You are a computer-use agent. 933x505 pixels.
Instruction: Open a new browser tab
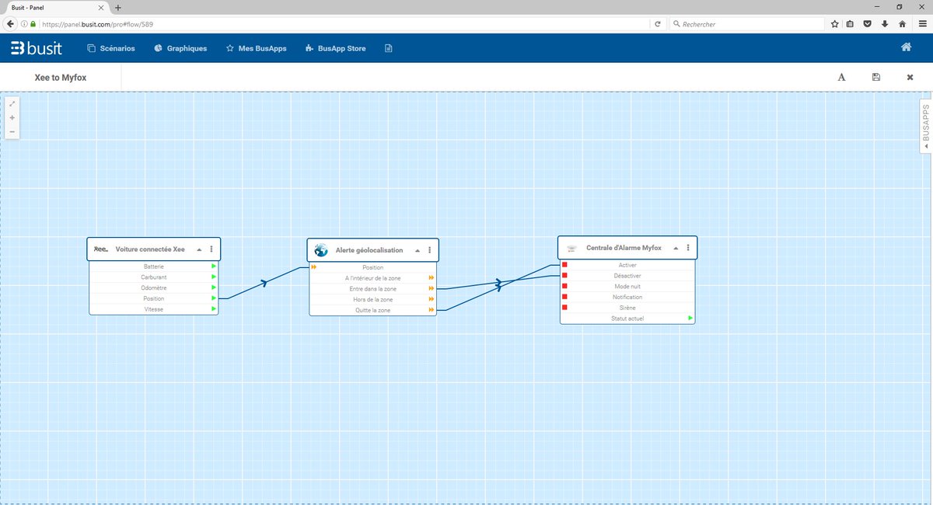(118, 7)
